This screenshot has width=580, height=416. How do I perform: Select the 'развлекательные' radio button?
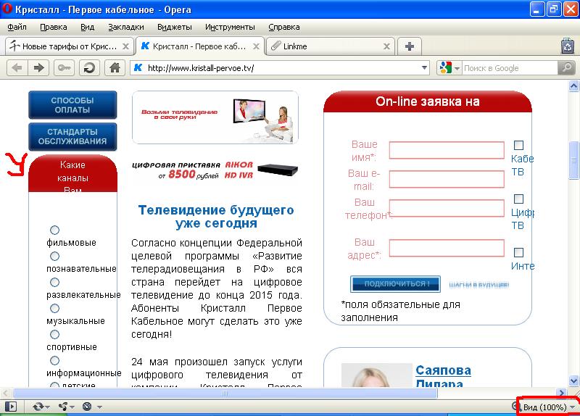pos(55,282)
